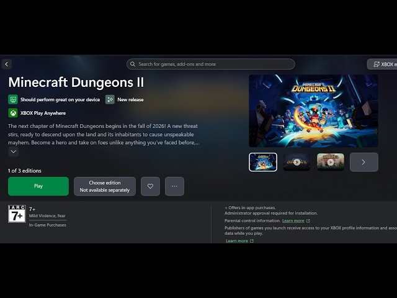Play the second video thumbnail

click(297, 162)
